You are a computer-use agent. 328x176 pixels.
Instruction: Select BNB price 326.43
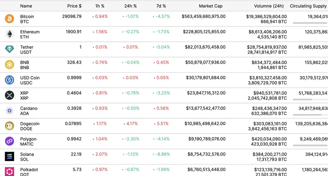74,62
